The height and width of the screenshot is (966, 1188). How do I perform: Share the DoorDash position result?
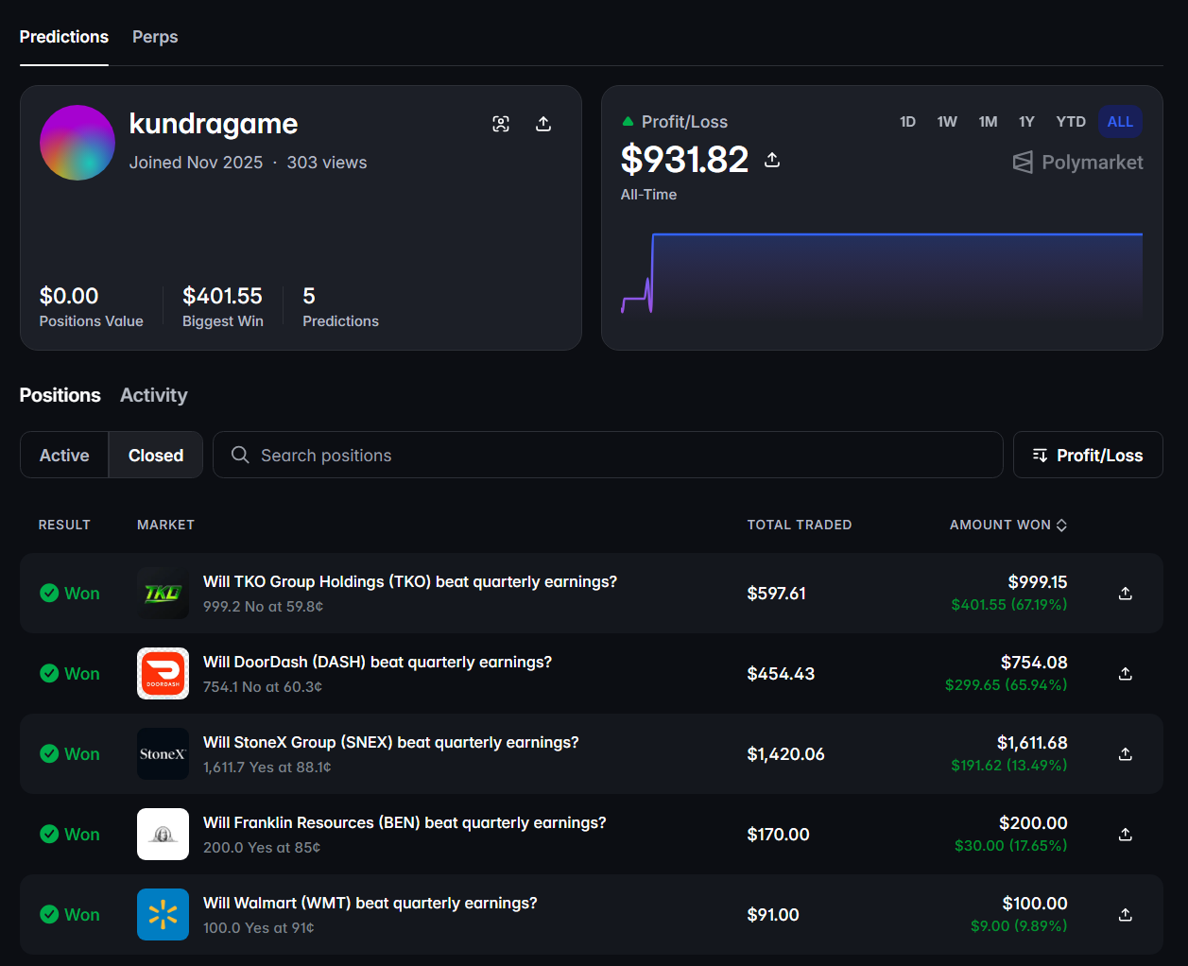coord(1126,674)
